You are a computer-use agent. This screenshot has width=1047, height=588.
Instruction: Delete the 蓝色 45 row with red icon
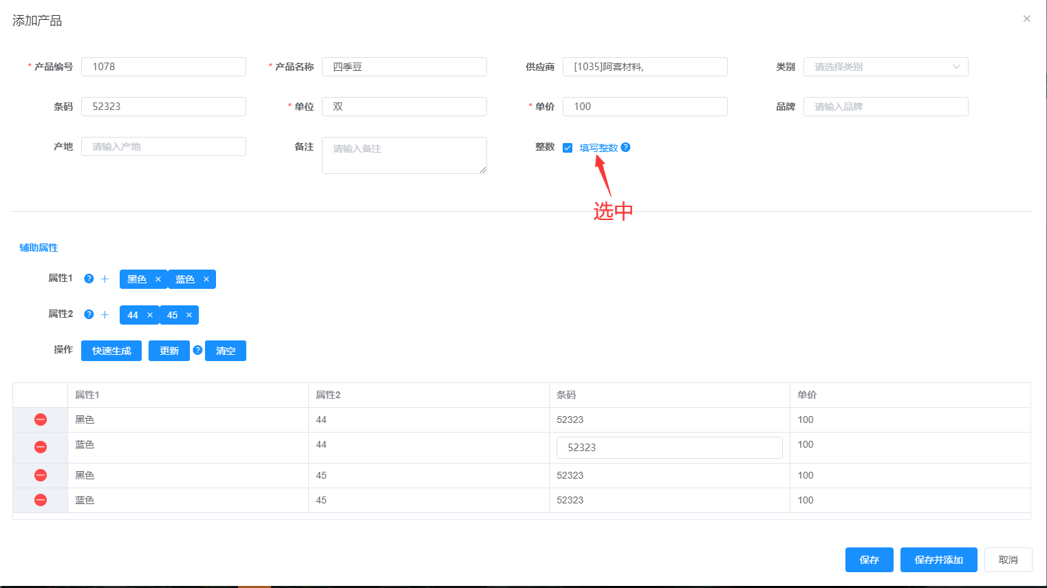pos(41,500)
